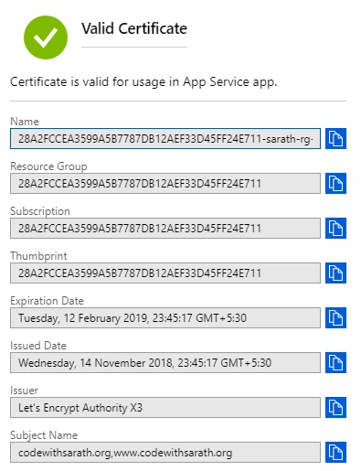The height and width of the screenshot is (471, 361).
Task: Copy the Issued Date value
Action: (x=335, y=362)
